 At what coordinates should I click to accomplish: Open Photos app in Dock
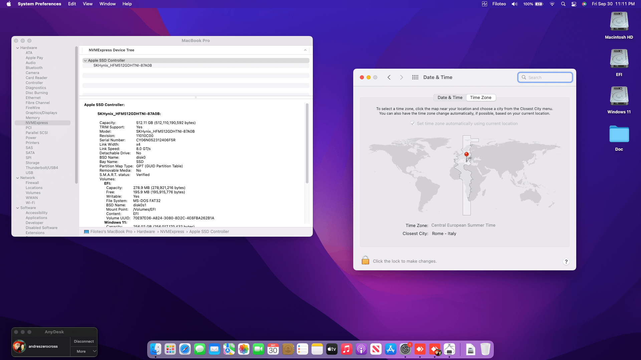[x=244, y=349]
